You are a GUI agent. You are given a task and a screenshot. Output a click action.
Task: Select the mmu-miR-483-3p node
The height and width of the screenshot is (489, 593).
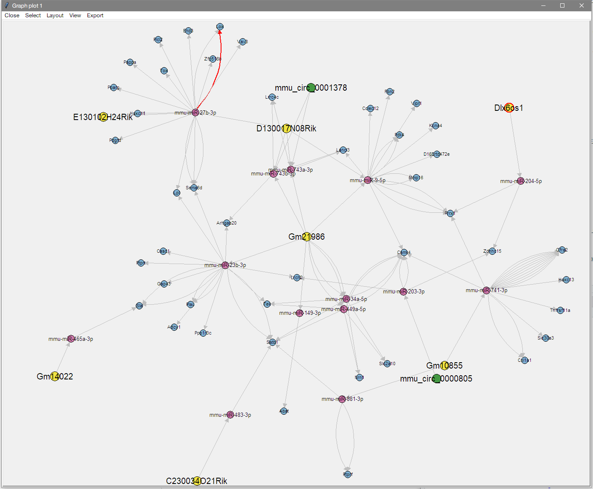point(231,414)
